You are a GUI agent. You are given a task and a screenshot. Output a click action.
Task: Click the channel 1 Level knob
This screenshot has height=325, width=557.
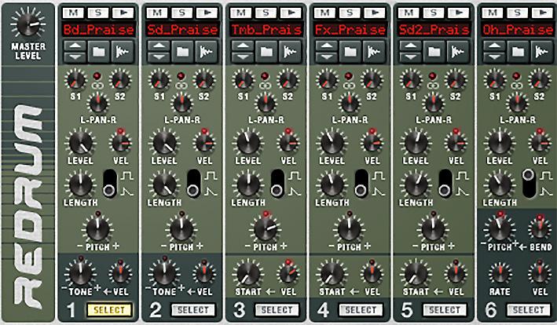[x=81, y=143]
